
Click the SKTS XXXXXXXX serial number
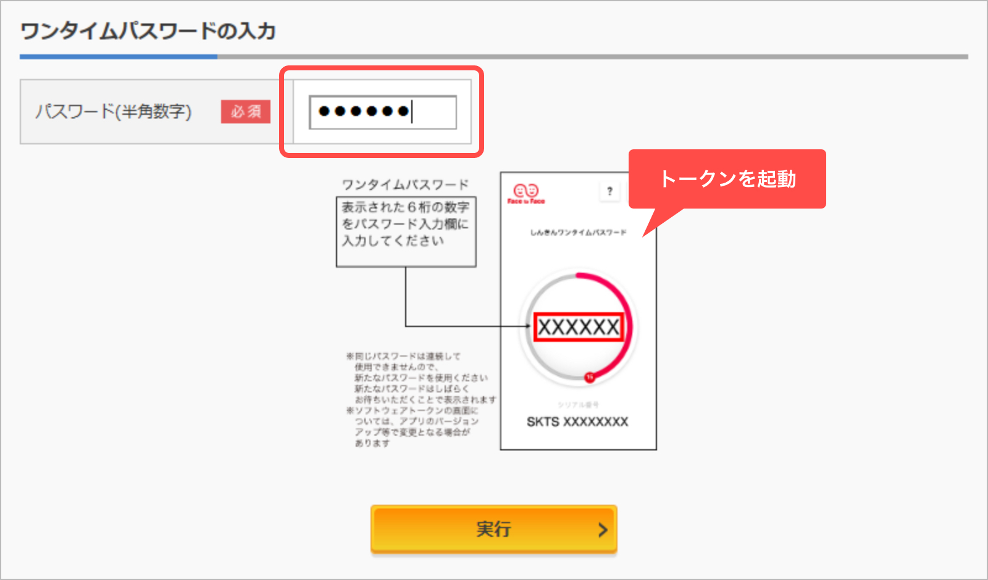[x=577, y=422]
